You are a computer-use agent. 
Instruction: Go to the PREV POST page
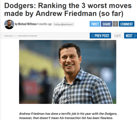click(x=100, y=36)
